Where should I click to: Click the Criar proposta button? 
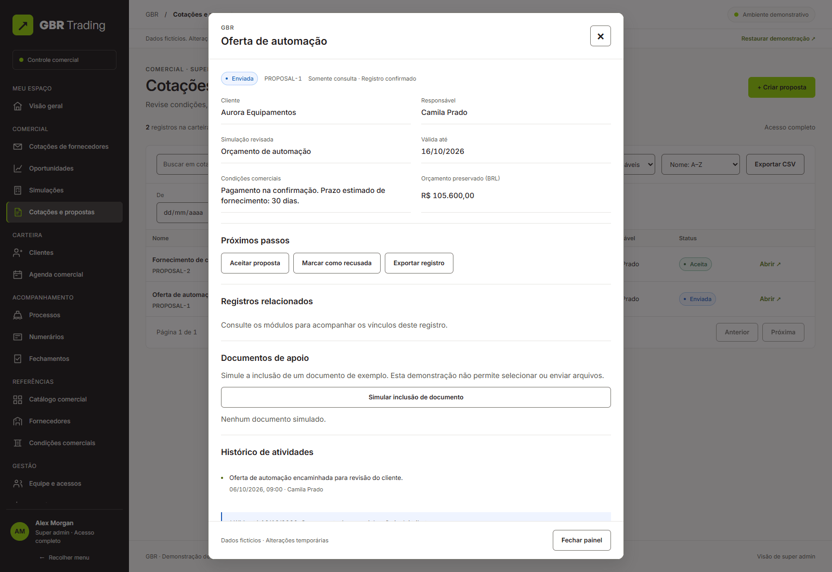click(782, 87)
